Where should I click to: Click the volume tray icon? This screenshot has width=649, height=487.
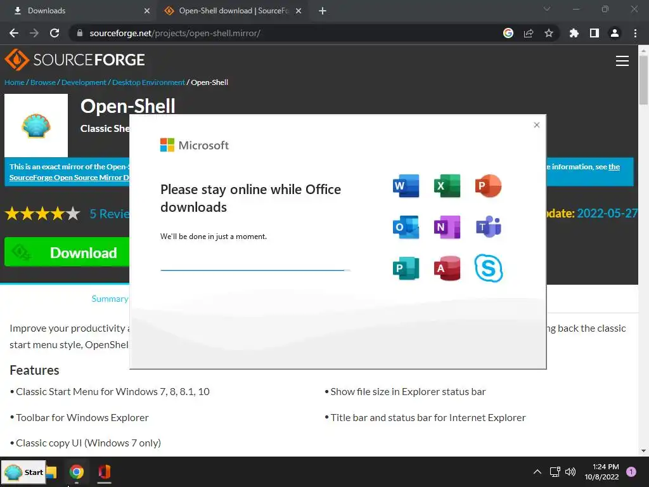(x=570, y=472)
